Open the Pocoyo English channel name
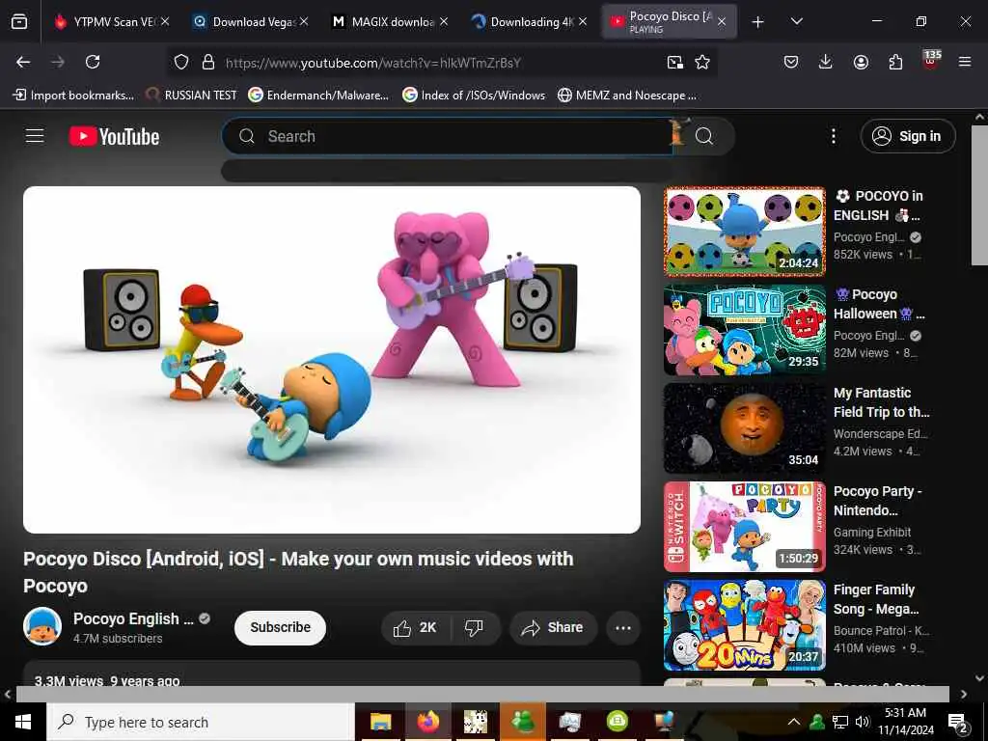Viewport: 988px width, 741px height. click(133, 618)
